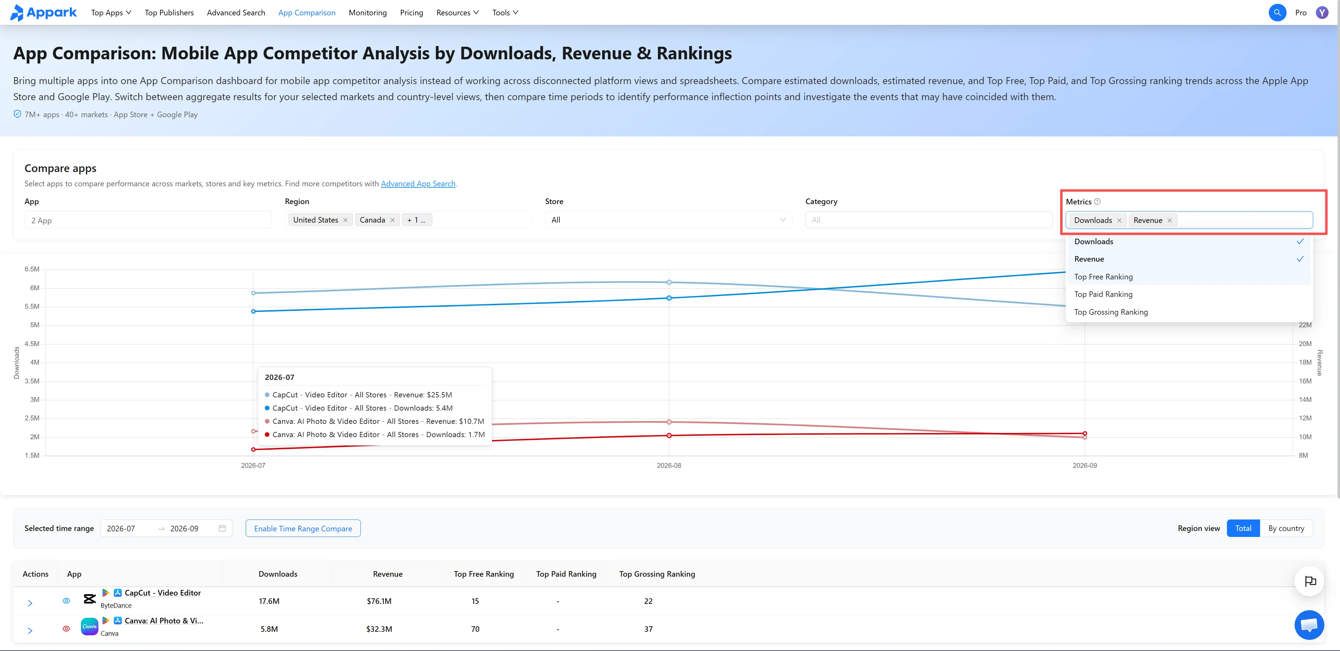Open the calendar icon in date range
The height and width of the screenshot is (651, 1340).
click(x=222, y=528)
